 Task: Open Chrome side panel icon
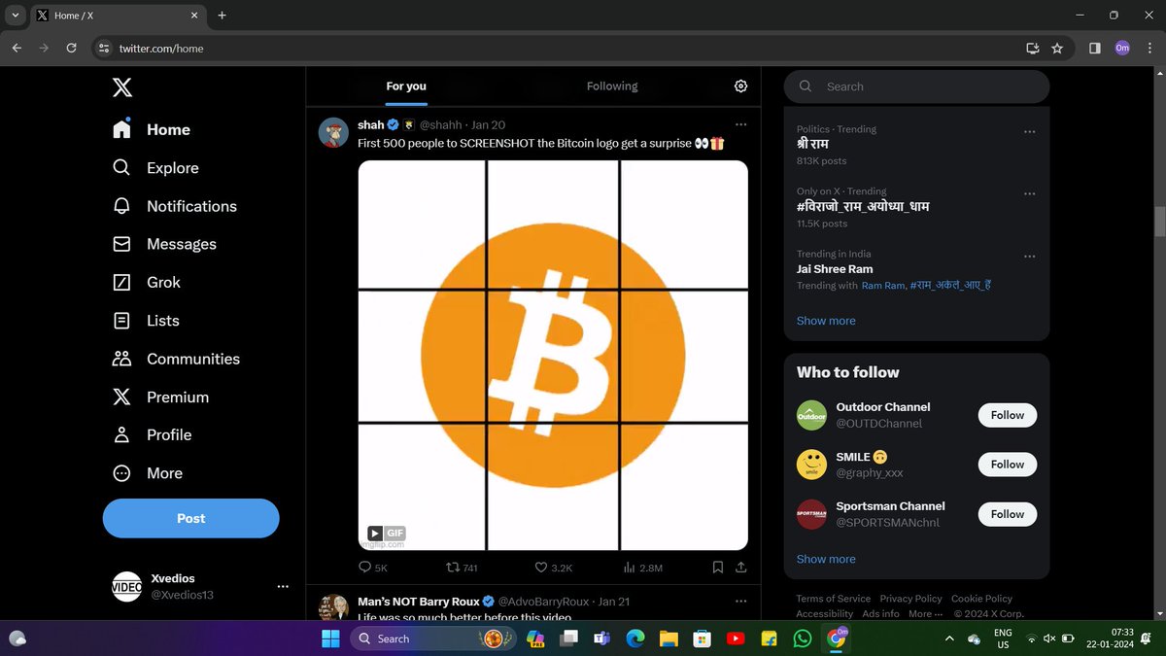point(1094,48)
